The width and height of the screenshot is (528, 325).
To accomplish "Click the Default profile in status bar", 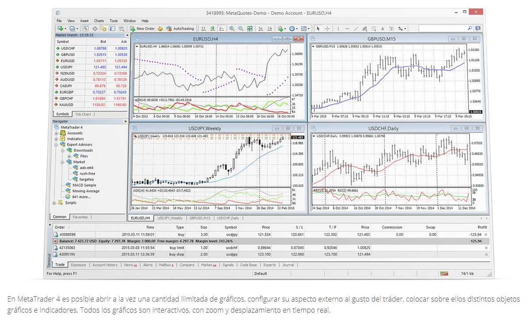I will (260, 274).
